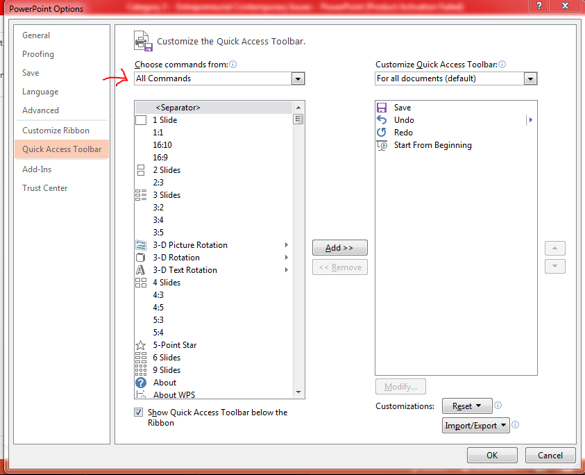The width and height of the screenshot is (585, 475).
Task: Expand the 3-D Rotation submenu arrow
Action: point(287,257)
